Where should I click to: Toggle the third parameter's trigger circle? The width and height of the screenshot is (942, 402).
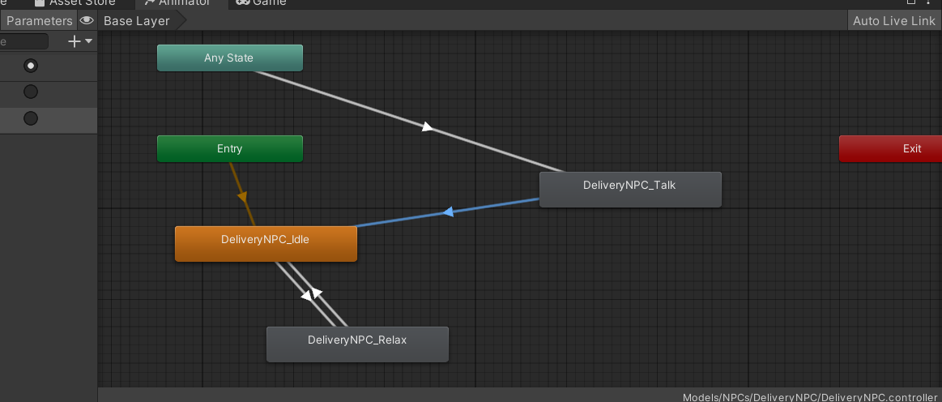tap(31, 119)
